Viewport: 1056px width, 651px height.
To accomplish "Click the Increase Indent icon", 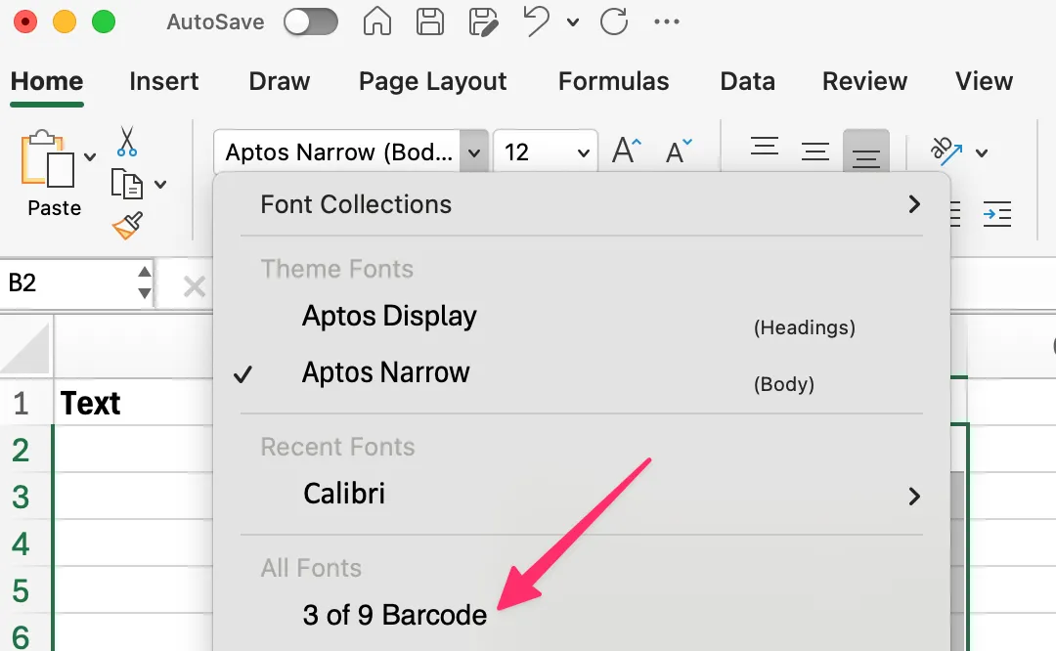I will (997, 214).
